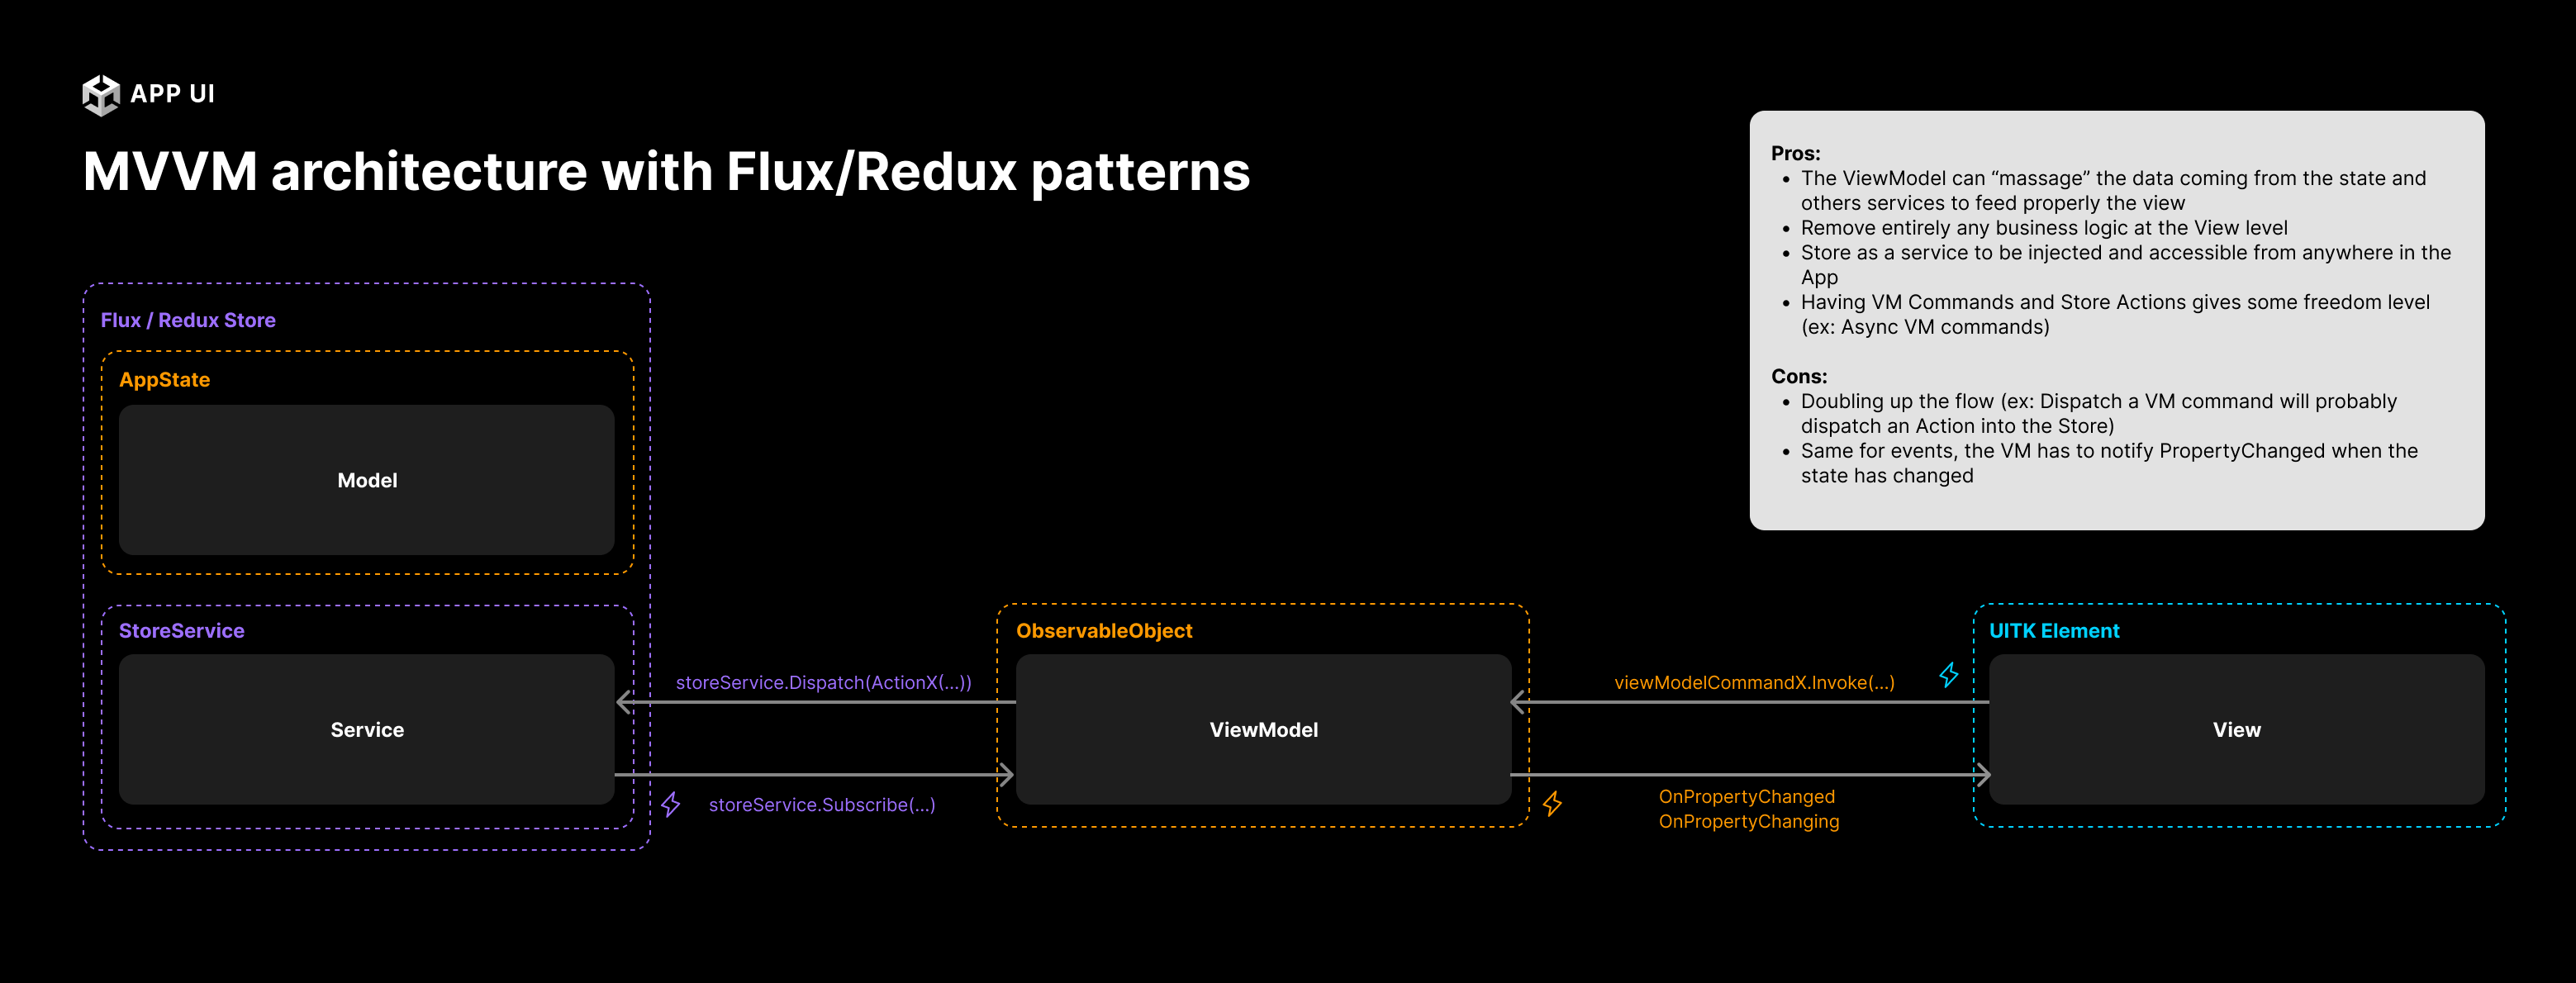Click the UITK Element label
Image resolution: width=2576 pixels, height=983 pixels.
2054,631
